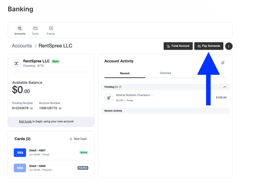Go to the Cards navigation tab

click(36, 31)
